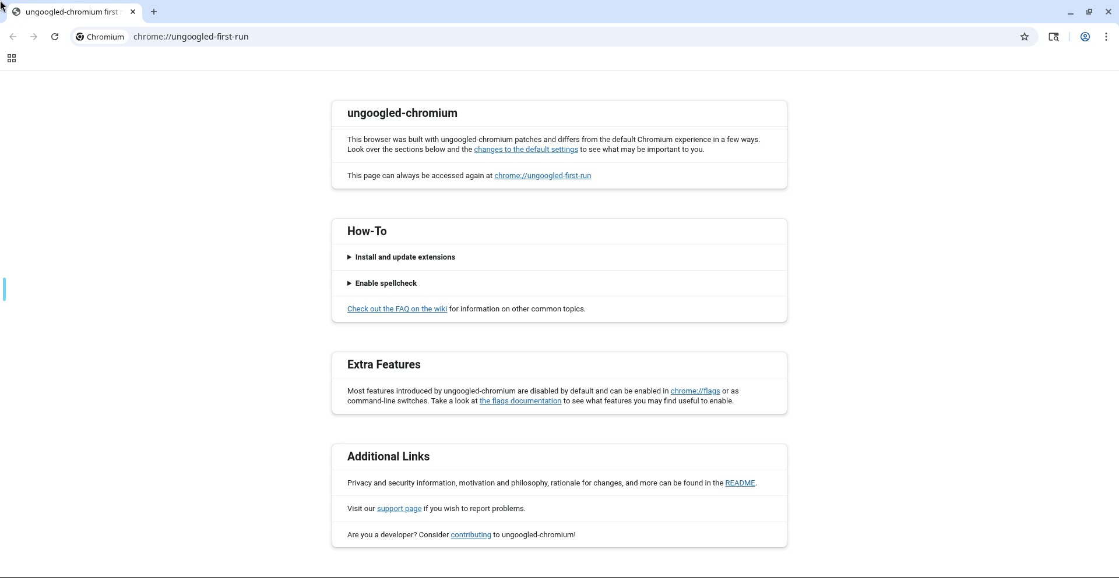Reload the current page
The width and height of the screenshot is (1119, 578).
(55, 37)
